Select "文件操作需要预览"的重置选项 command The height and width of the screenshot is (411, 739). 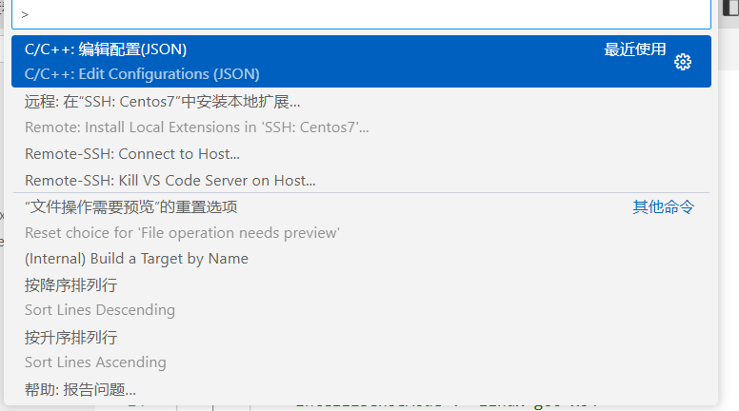point(131,206)
